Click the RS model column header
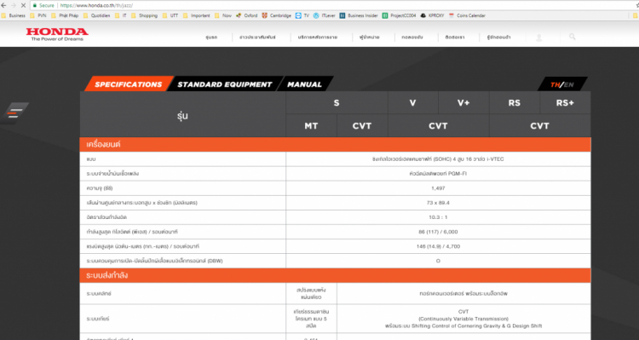Image resolution: width=639 pixels, height=340 pixels. pyautogui.click(x=515, y=103)
